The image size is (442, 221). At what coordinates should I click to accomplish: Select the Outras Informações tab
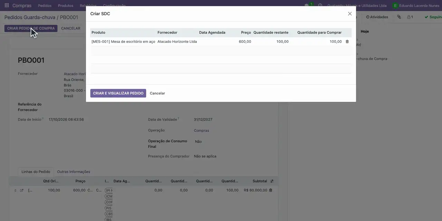pyautogui.click(x=74, y=172)
